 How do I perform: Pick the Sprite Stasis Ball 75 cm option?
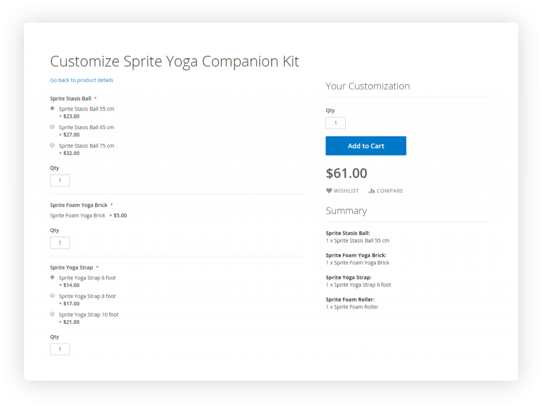click(52, 145)
